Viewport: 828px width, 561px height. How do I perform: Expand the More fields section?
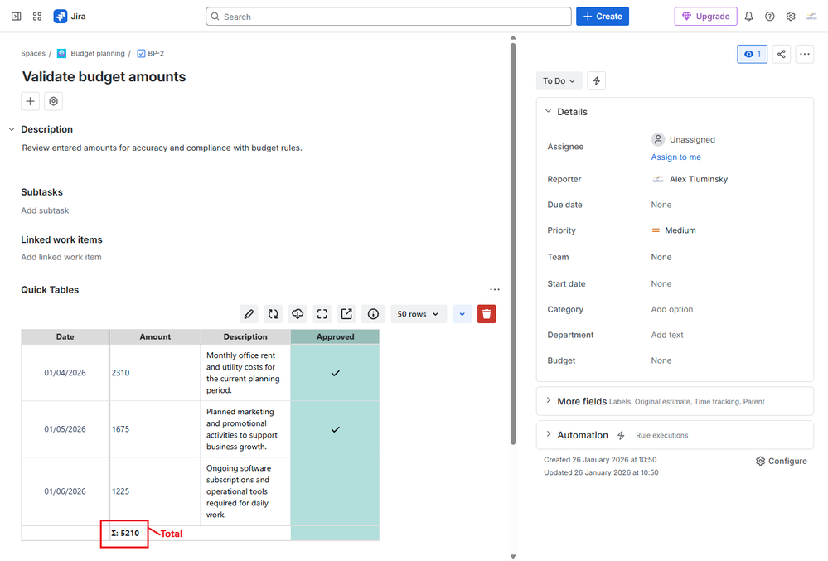click(x=548, y=400)
